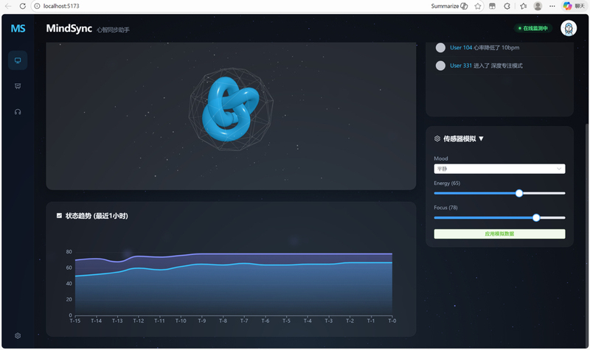Click the 在线监测中 status badge
This screenshot has width=590, height=350.
click(x=532, y=28)
